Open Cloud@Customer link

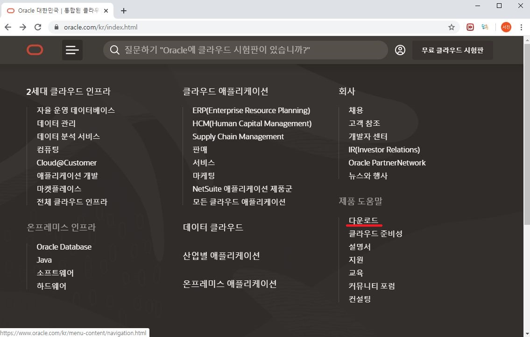67,163
